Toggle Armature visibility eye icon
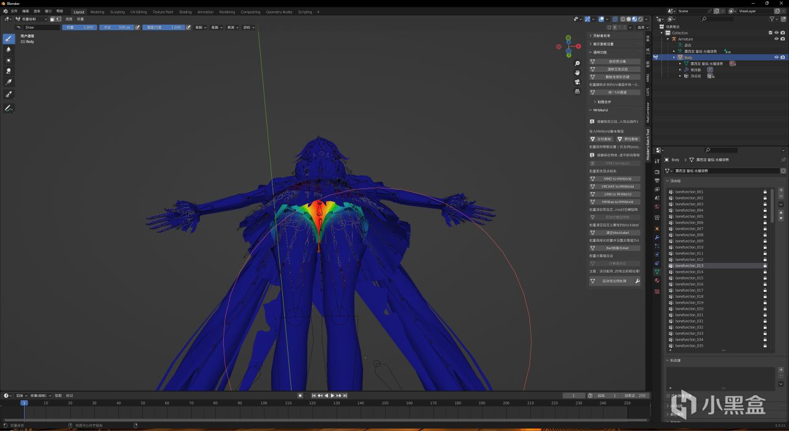 (776, 39)
